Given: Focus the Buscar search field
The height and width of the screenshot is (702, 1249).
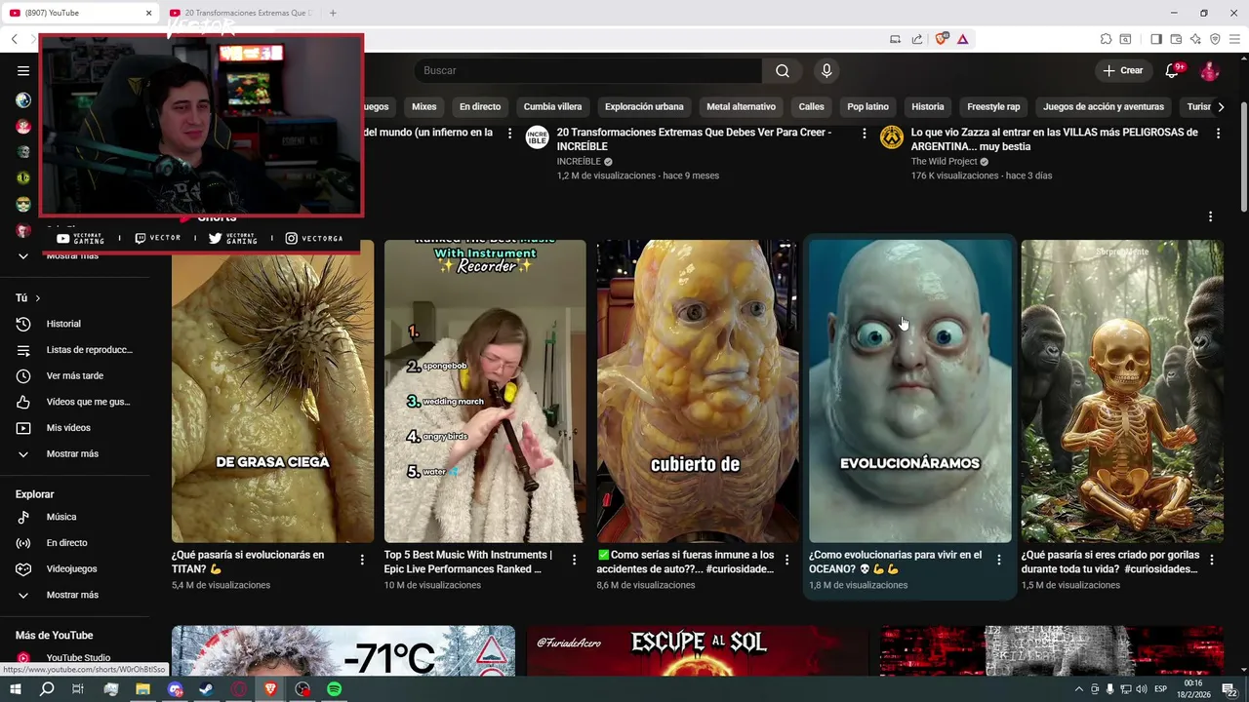Looking at the screenshot, I should pos(588,70).
